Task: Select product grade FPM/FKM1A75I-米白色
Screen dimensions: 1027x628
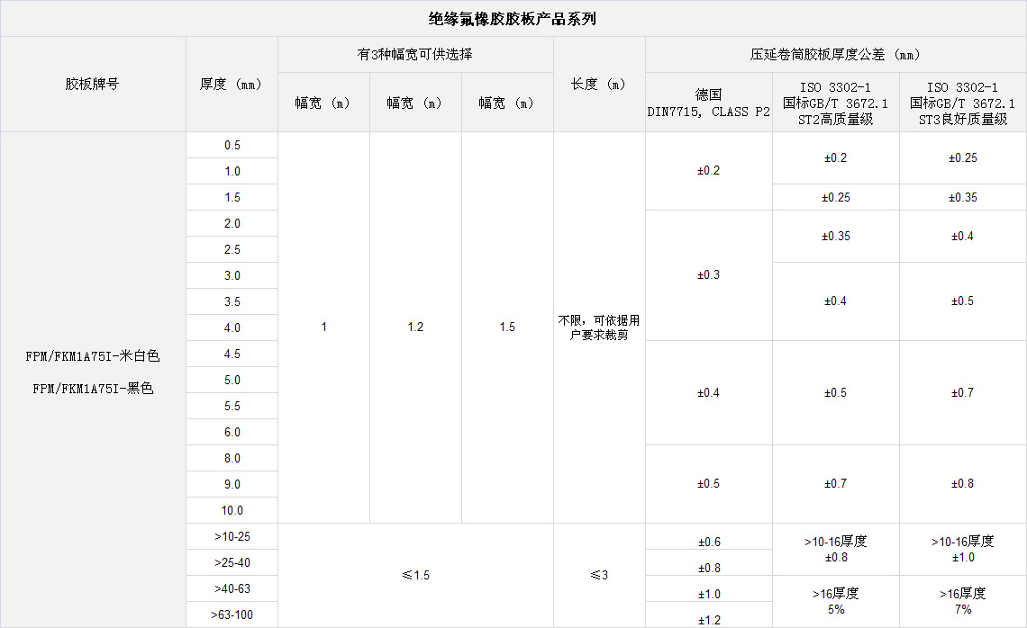Action: point(92,356)
